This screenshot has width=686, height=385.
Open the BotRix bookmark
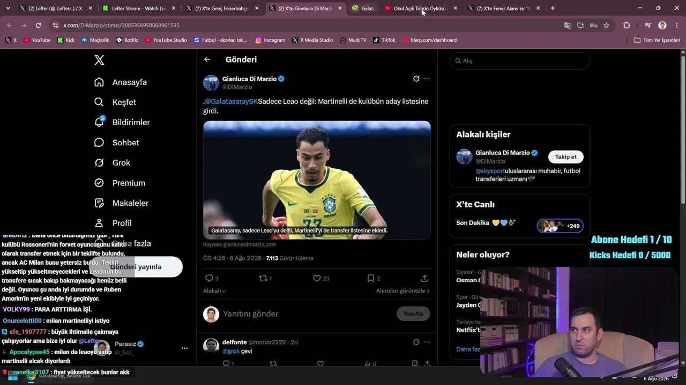[127, 40]
